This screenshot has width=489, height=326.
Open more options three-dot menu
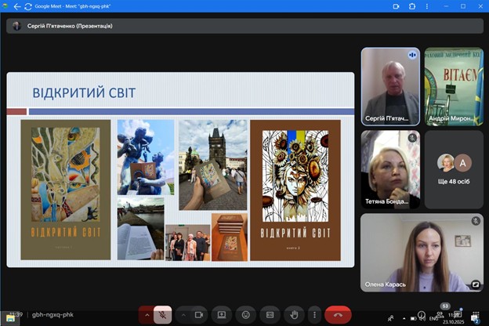tap(313, 314)
